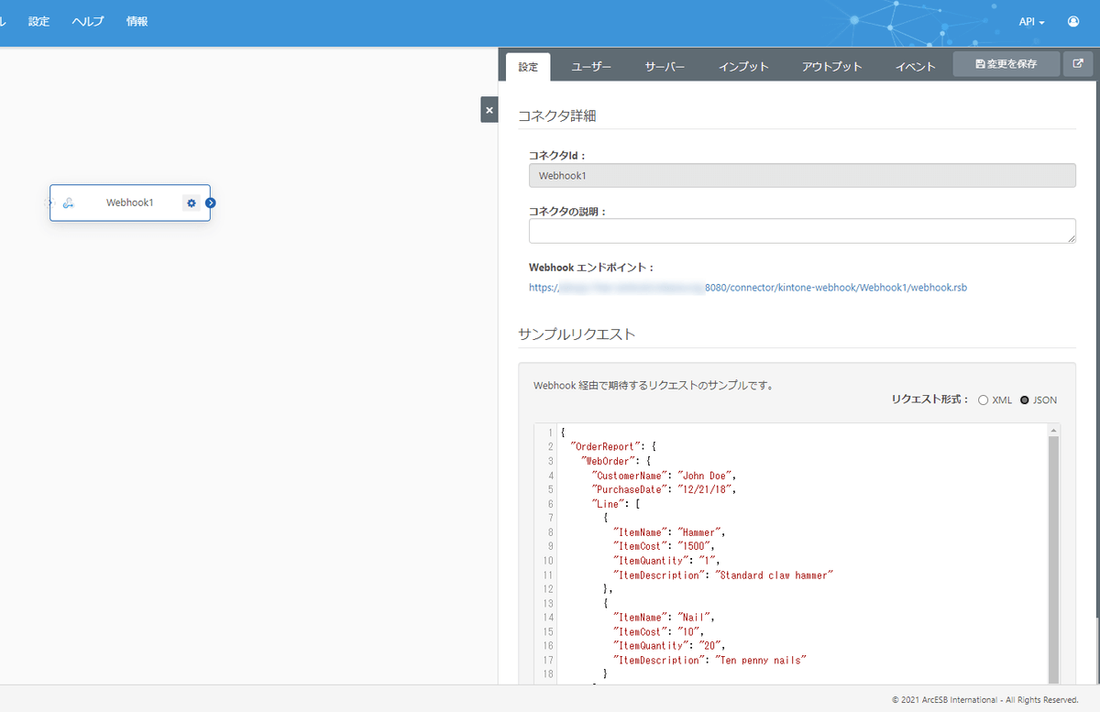Screen dimensions: 1100x712
Task: Click the コネクタ詳細 section heading
Action: click(558, 115)
